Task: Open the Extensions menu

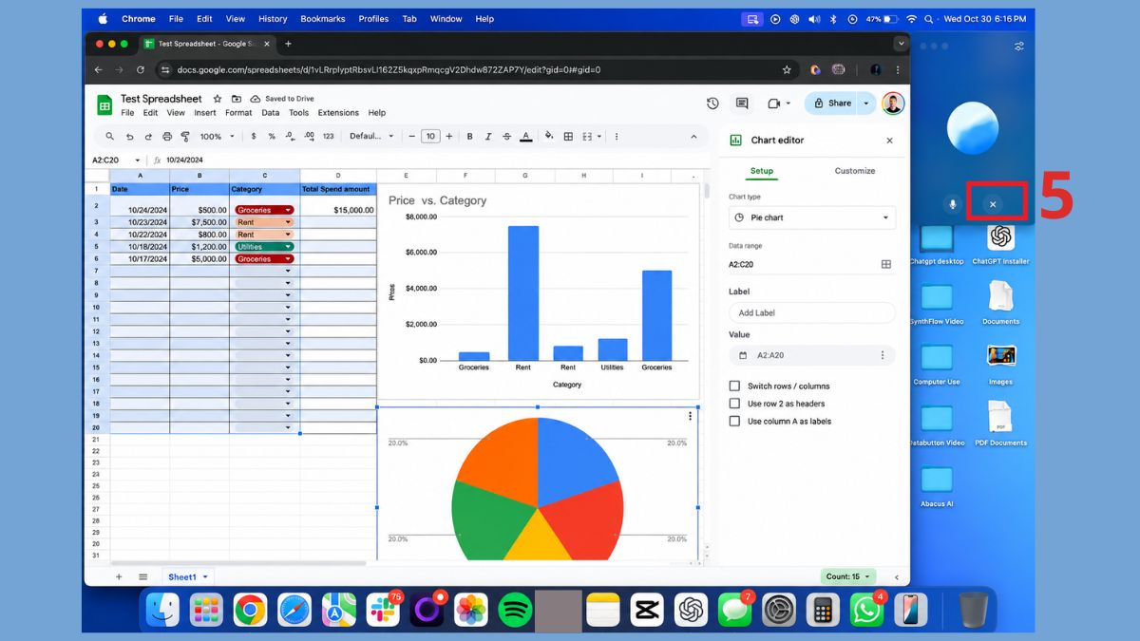Action: 338,113
